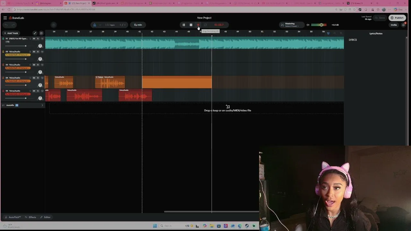
Task: Open the Windows Start menu
Action: [155, 226]
